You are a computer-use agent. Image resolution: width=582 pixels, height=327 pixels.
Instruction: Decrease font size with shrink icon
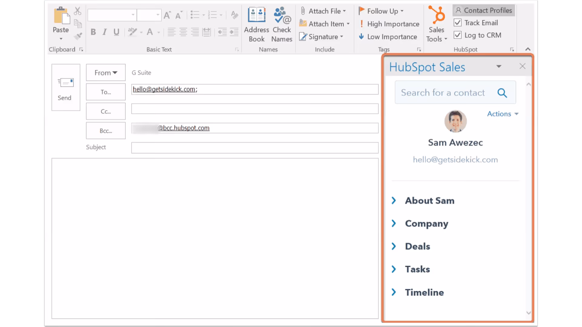179,15
